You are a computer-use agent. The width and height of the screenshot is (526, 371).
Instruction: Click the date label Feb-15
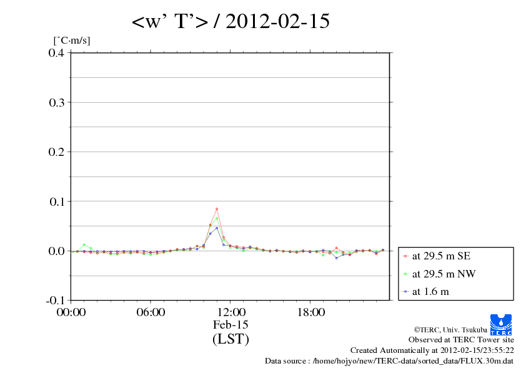tap(231, 324)
